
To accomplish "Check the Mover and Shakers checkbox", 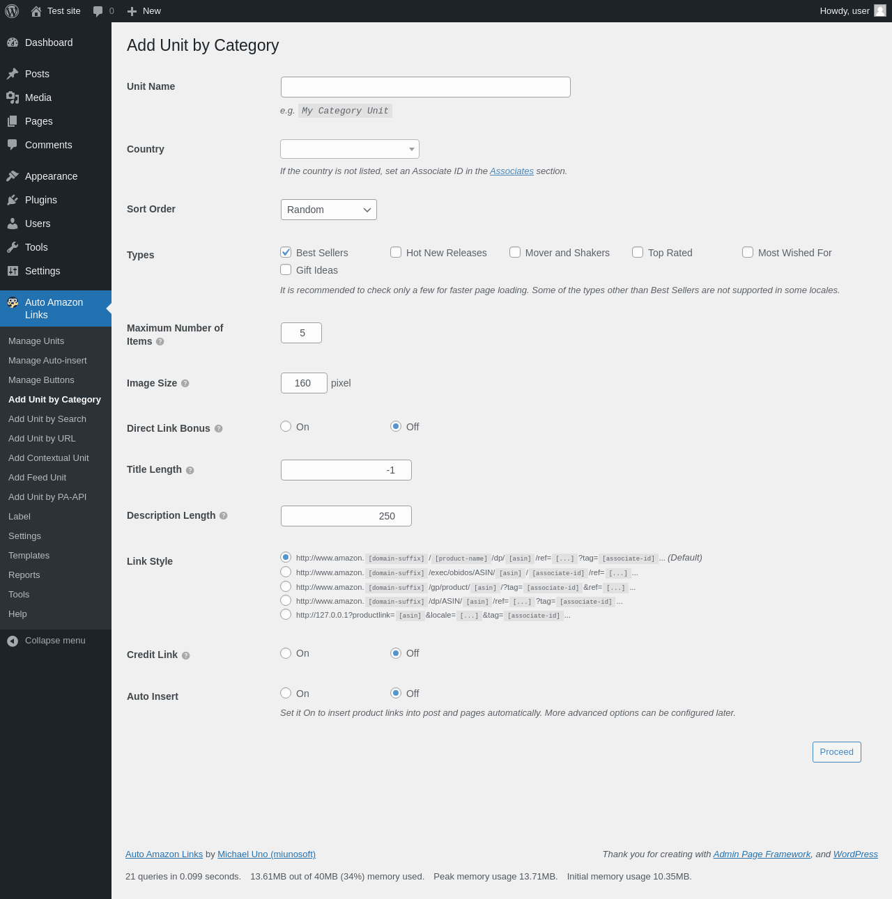I will tap(515, 252).
